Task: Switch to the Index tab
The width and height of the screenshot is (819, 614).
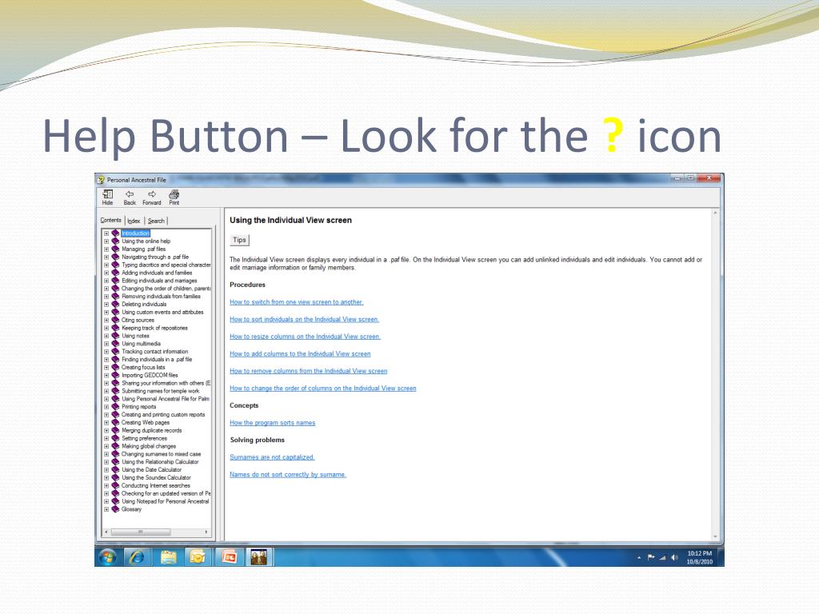Action: (x=134, y=221)
